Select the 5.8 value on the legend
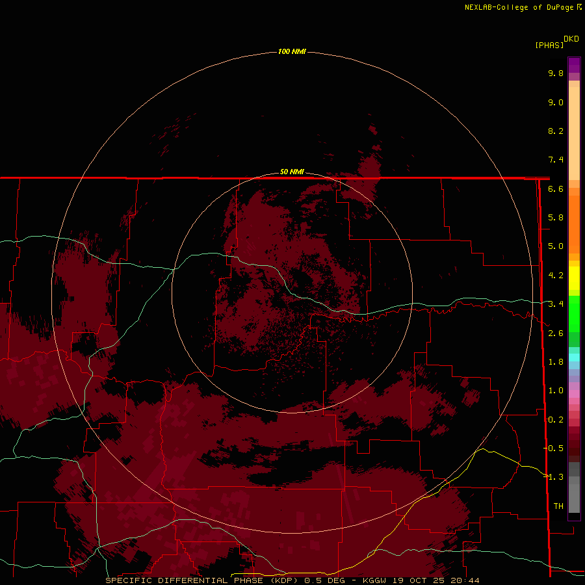Screen dimensions: 585x585 (x=556, y=218)
